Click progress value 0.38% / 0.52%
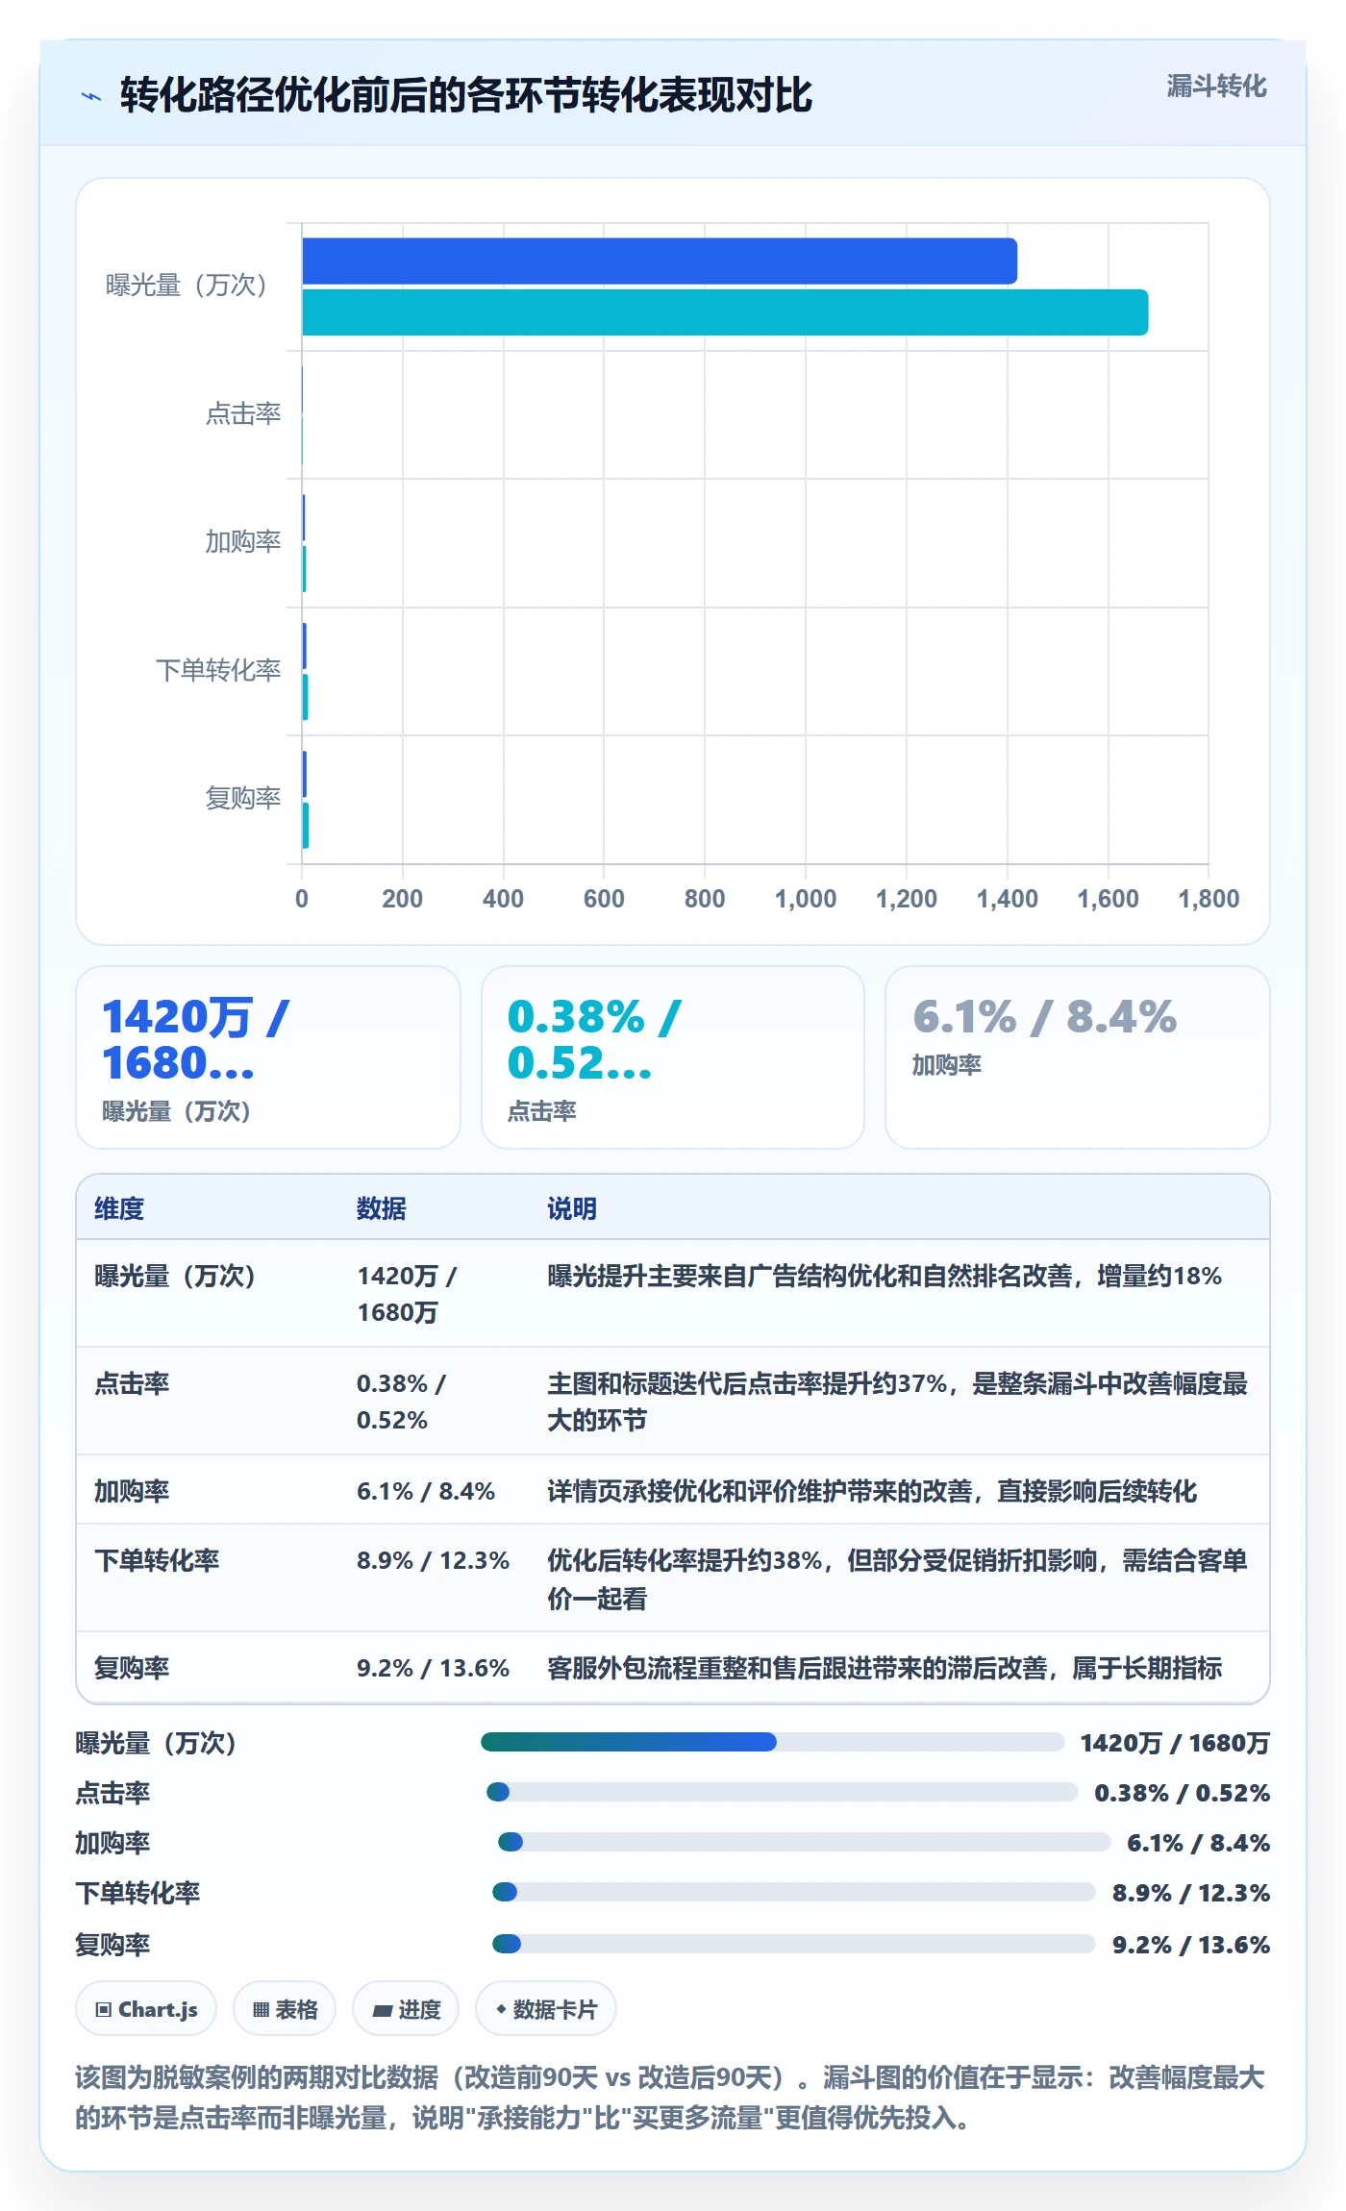This screenshot has height=2211, width=1346. (x=1183, y=1793)
